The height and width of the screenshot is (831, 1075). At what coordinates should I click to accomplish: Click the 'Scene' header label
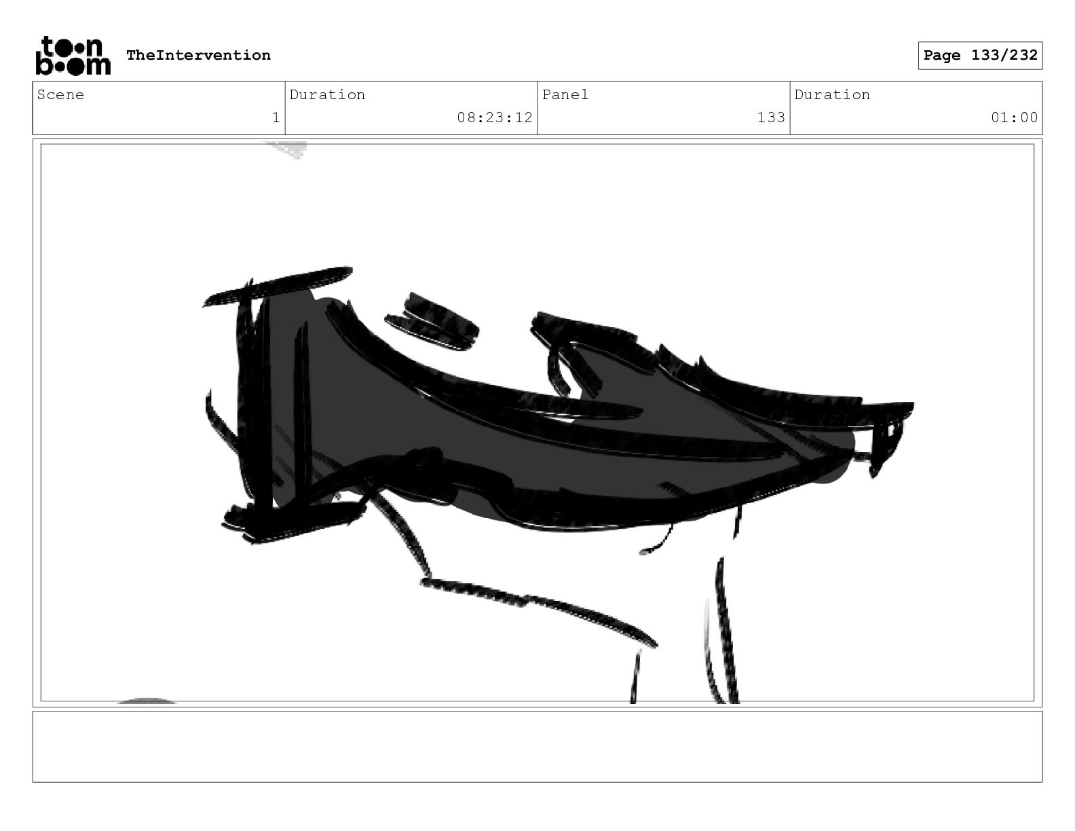[60, 95]
